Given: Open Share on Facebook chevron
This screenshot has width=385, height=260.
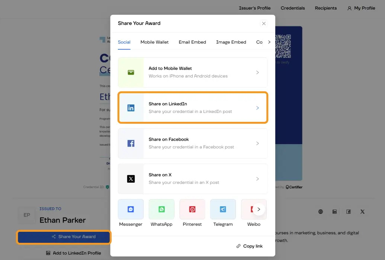Looking at the screenshot, I should [257, 143].
